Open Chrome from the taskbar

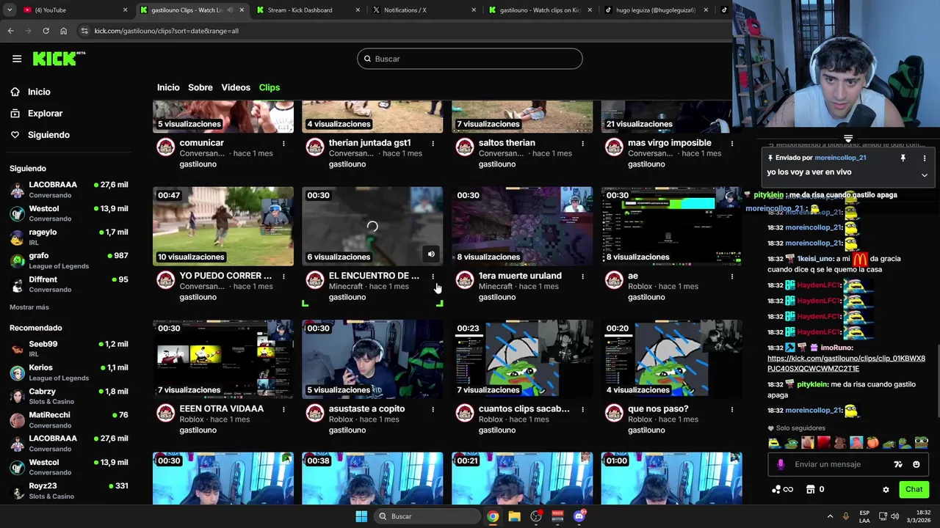493,516
